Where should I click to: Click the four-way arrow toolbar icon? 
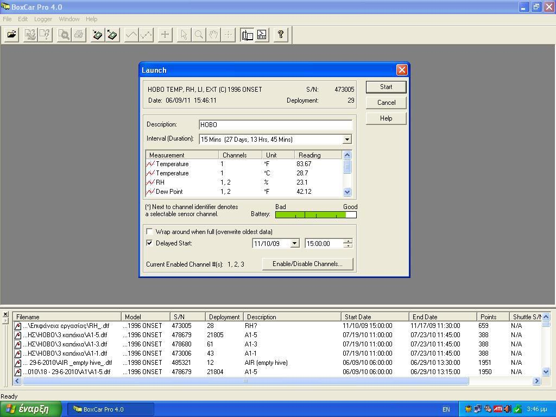(165, 35)
